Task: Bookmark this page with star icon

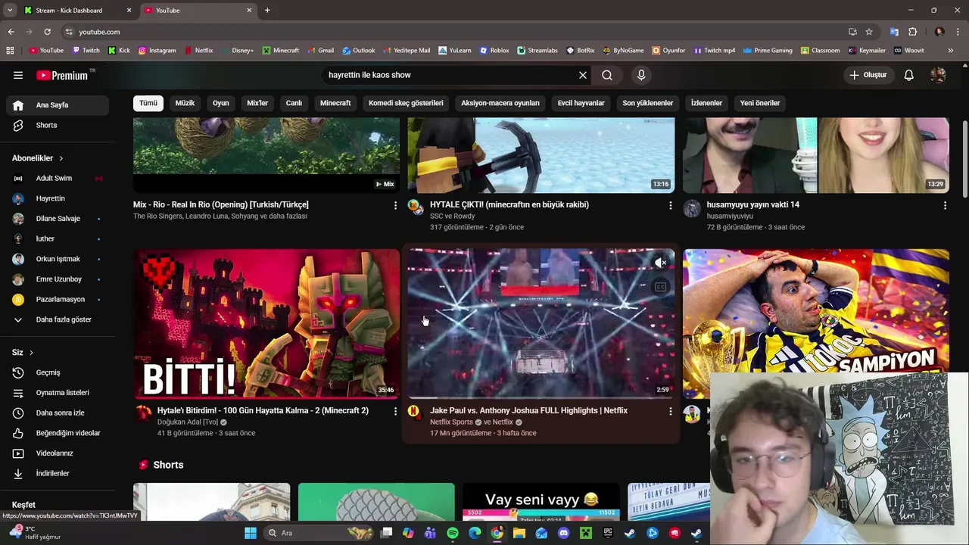Action: click(x=869, y=32)
